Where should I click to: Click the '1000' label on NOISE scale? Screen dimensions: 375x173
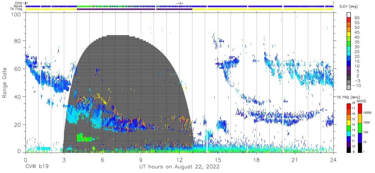click(x=367, y=122)
